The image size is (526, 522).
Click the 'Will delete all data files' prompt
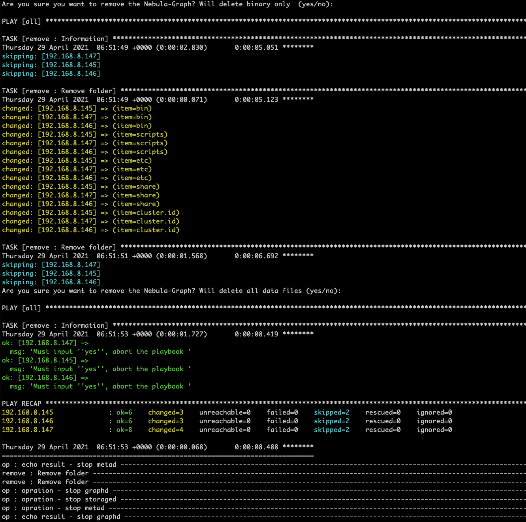270,291
